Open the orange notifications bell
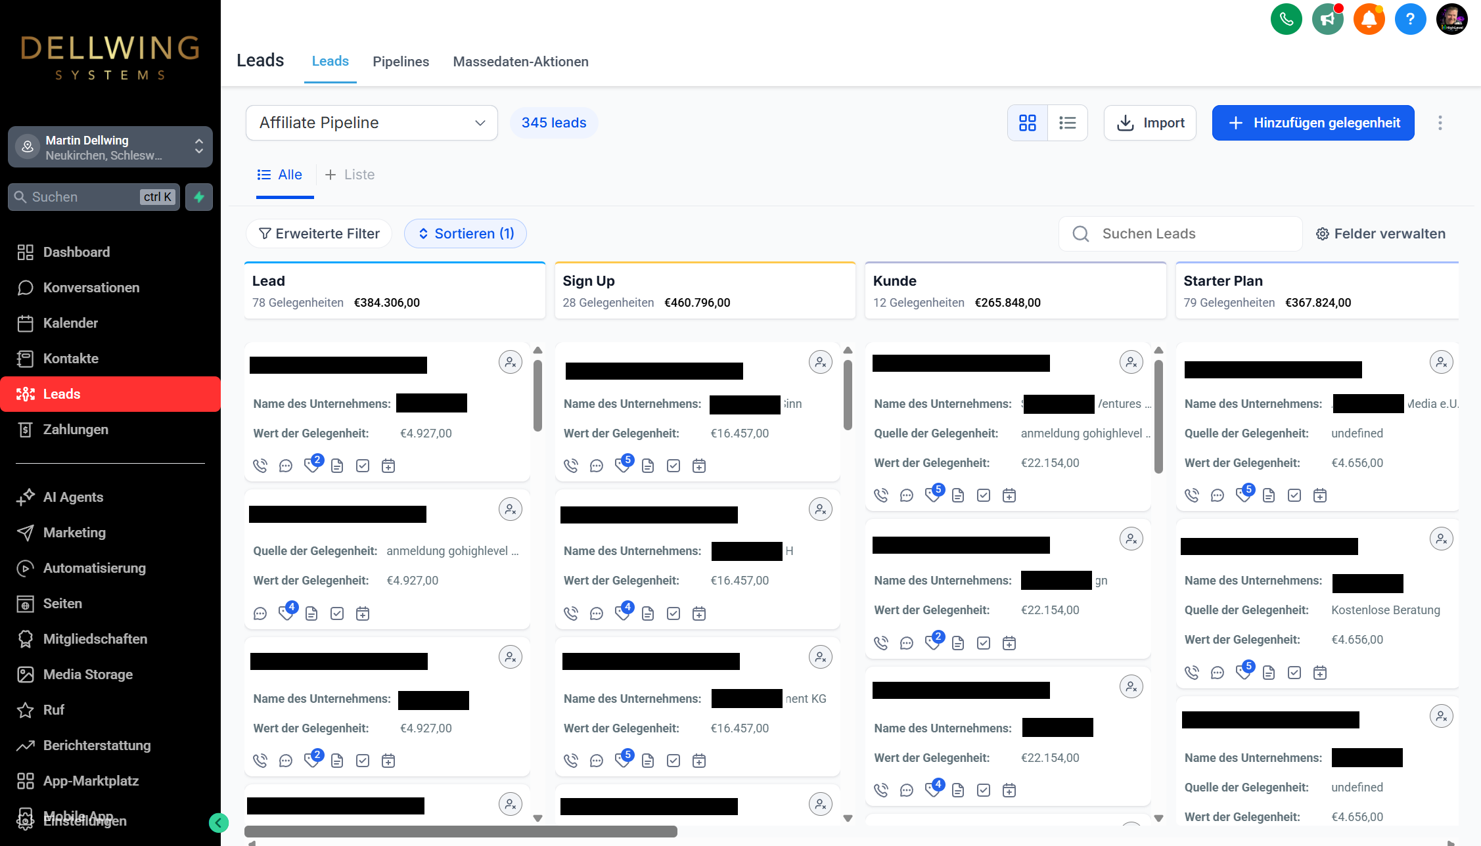Image resolution: width=1481 pixels, height=846 pixels. 1369,18
